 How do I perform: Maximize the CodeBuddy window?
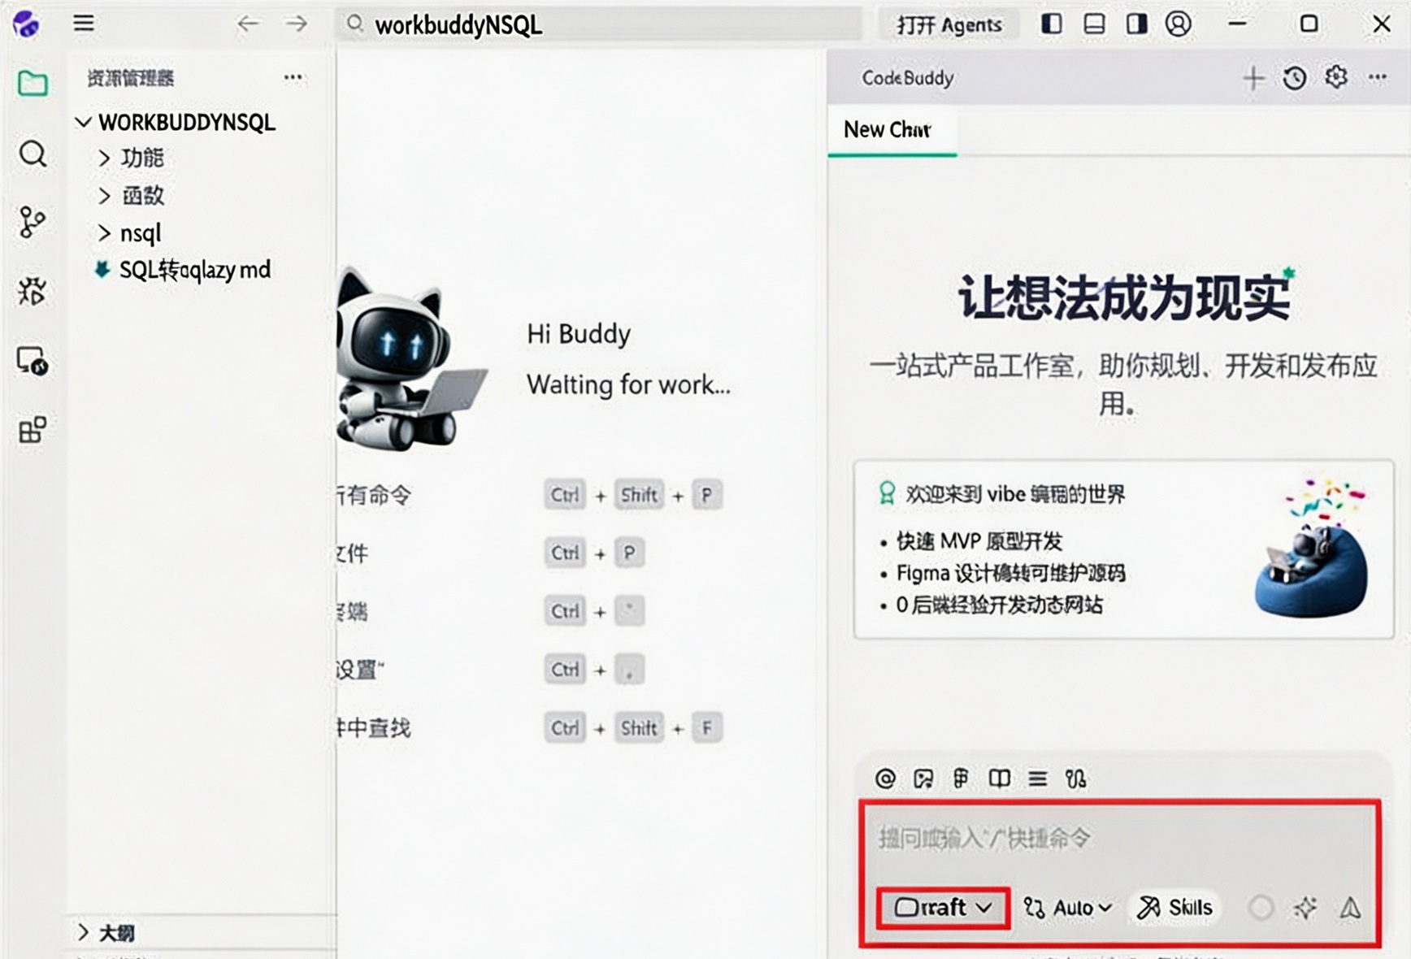(x=1309, y=24)
